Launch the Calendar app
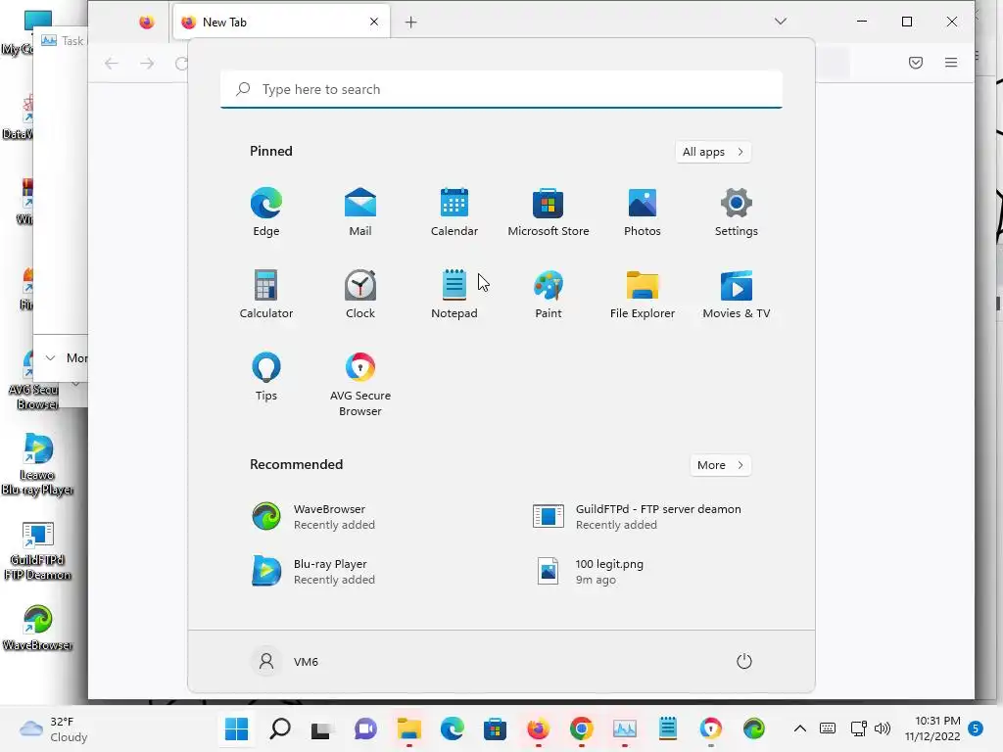1003x752 pixels. tap(454, 212)
